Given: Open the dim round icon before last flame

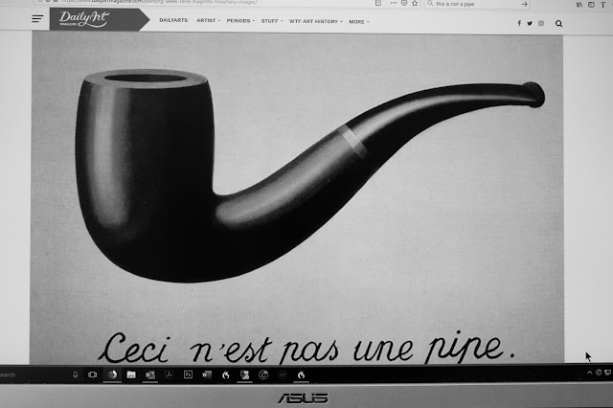Looking at the screenshot, I should point(283,375).
